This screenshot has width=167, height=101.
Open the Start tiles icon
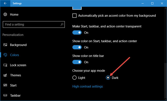click(5, 85)
